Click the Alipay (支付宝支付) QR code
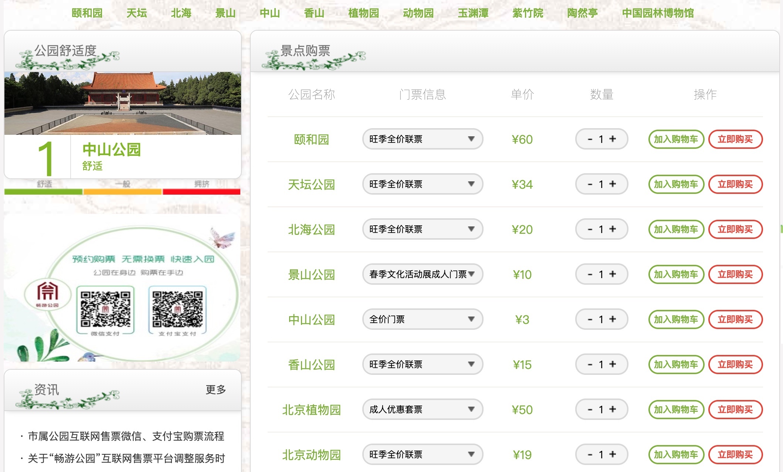Screen dimensions: 783x472 177,309
